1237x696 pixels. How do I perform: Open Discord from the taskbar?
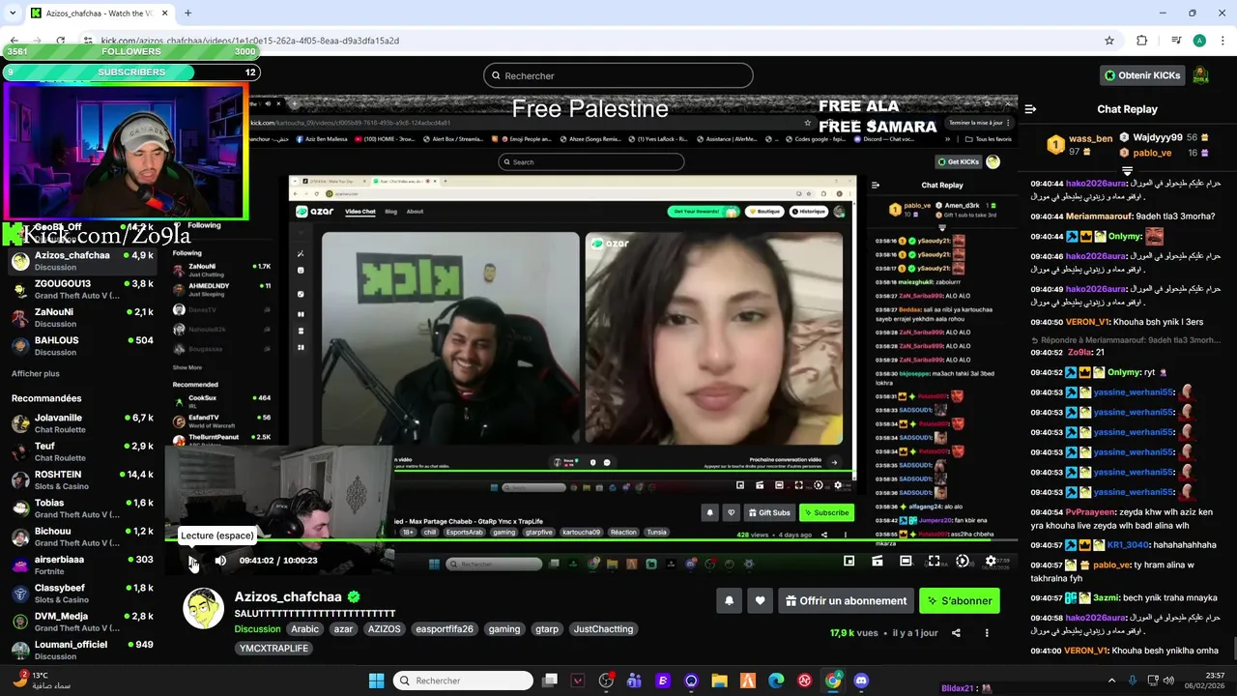(x=861, y=681)
